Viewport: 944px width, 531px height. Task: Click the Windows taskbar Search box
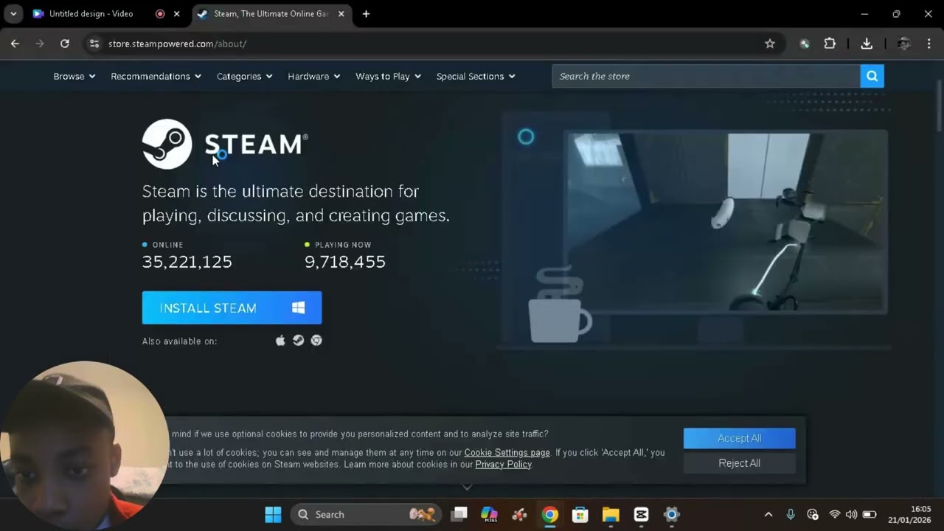[366, 515]
